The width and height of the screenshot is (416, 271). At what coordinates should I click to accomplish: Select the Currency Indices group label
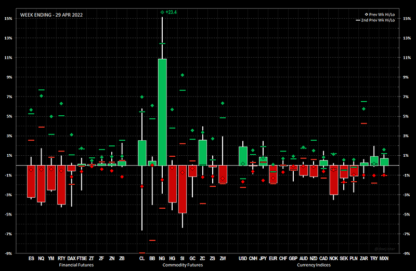[314, 265]
